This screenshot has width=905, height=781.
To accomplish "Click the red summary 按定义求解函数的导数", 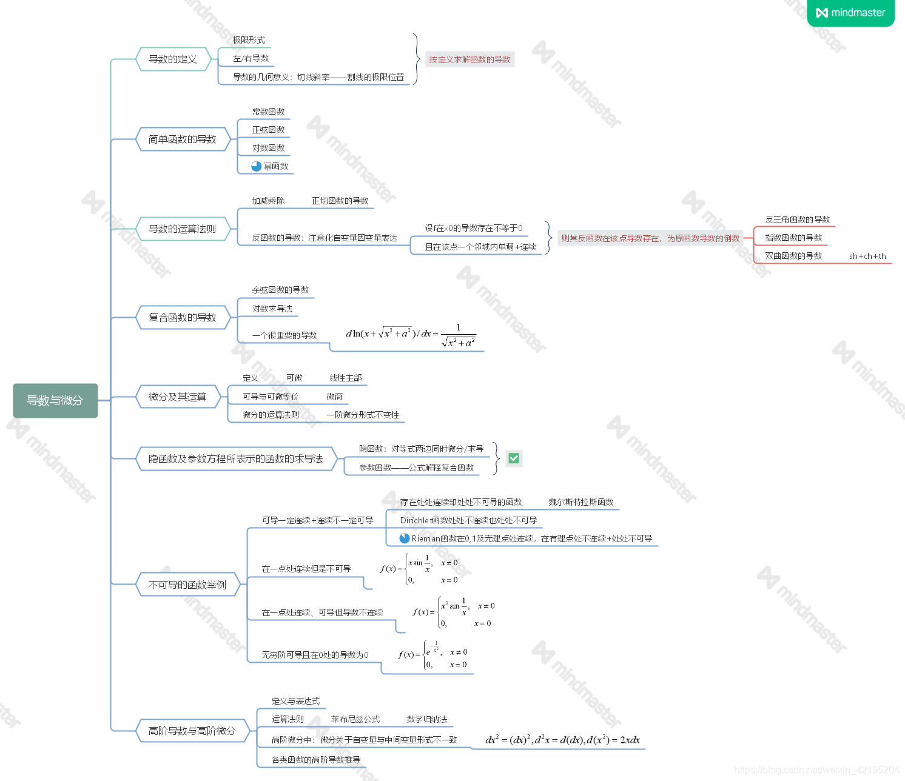I will point(470,59).
